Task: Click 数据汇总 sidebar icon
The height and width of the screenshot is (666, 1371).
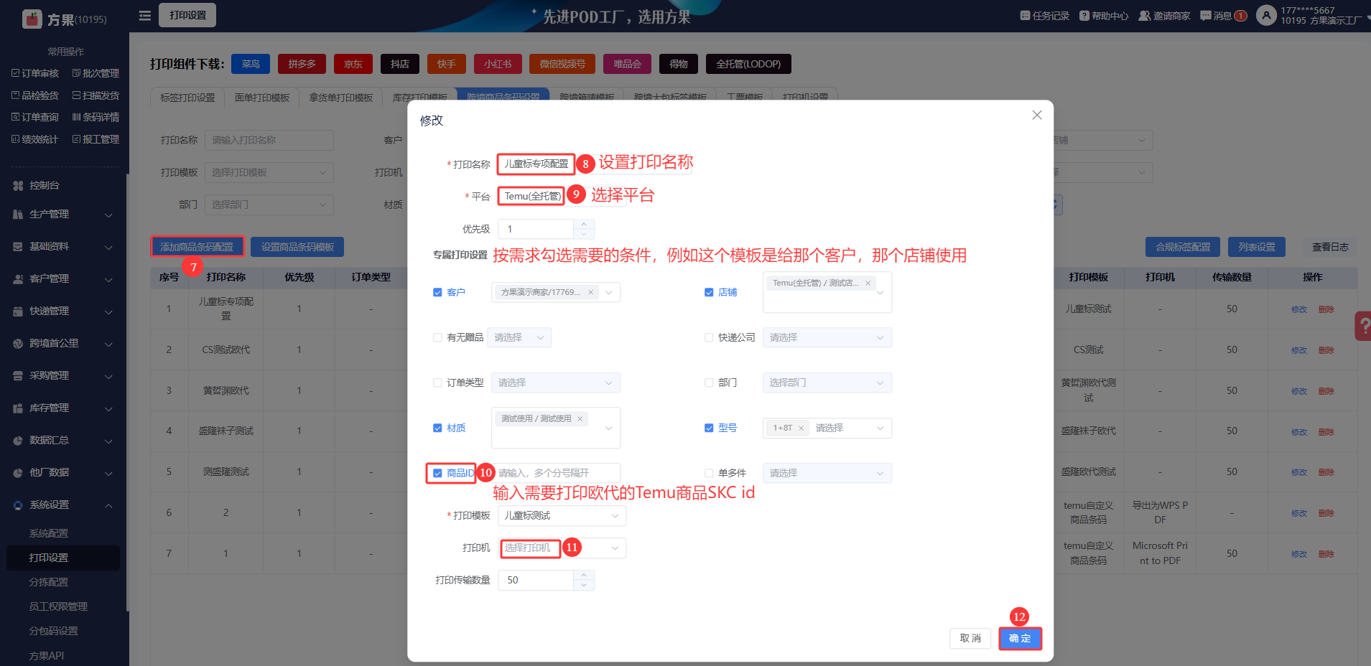Action: [18, 440]
